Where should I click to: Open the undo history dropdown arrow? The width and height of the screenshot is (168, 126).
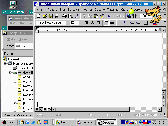(x=114, y=16)
